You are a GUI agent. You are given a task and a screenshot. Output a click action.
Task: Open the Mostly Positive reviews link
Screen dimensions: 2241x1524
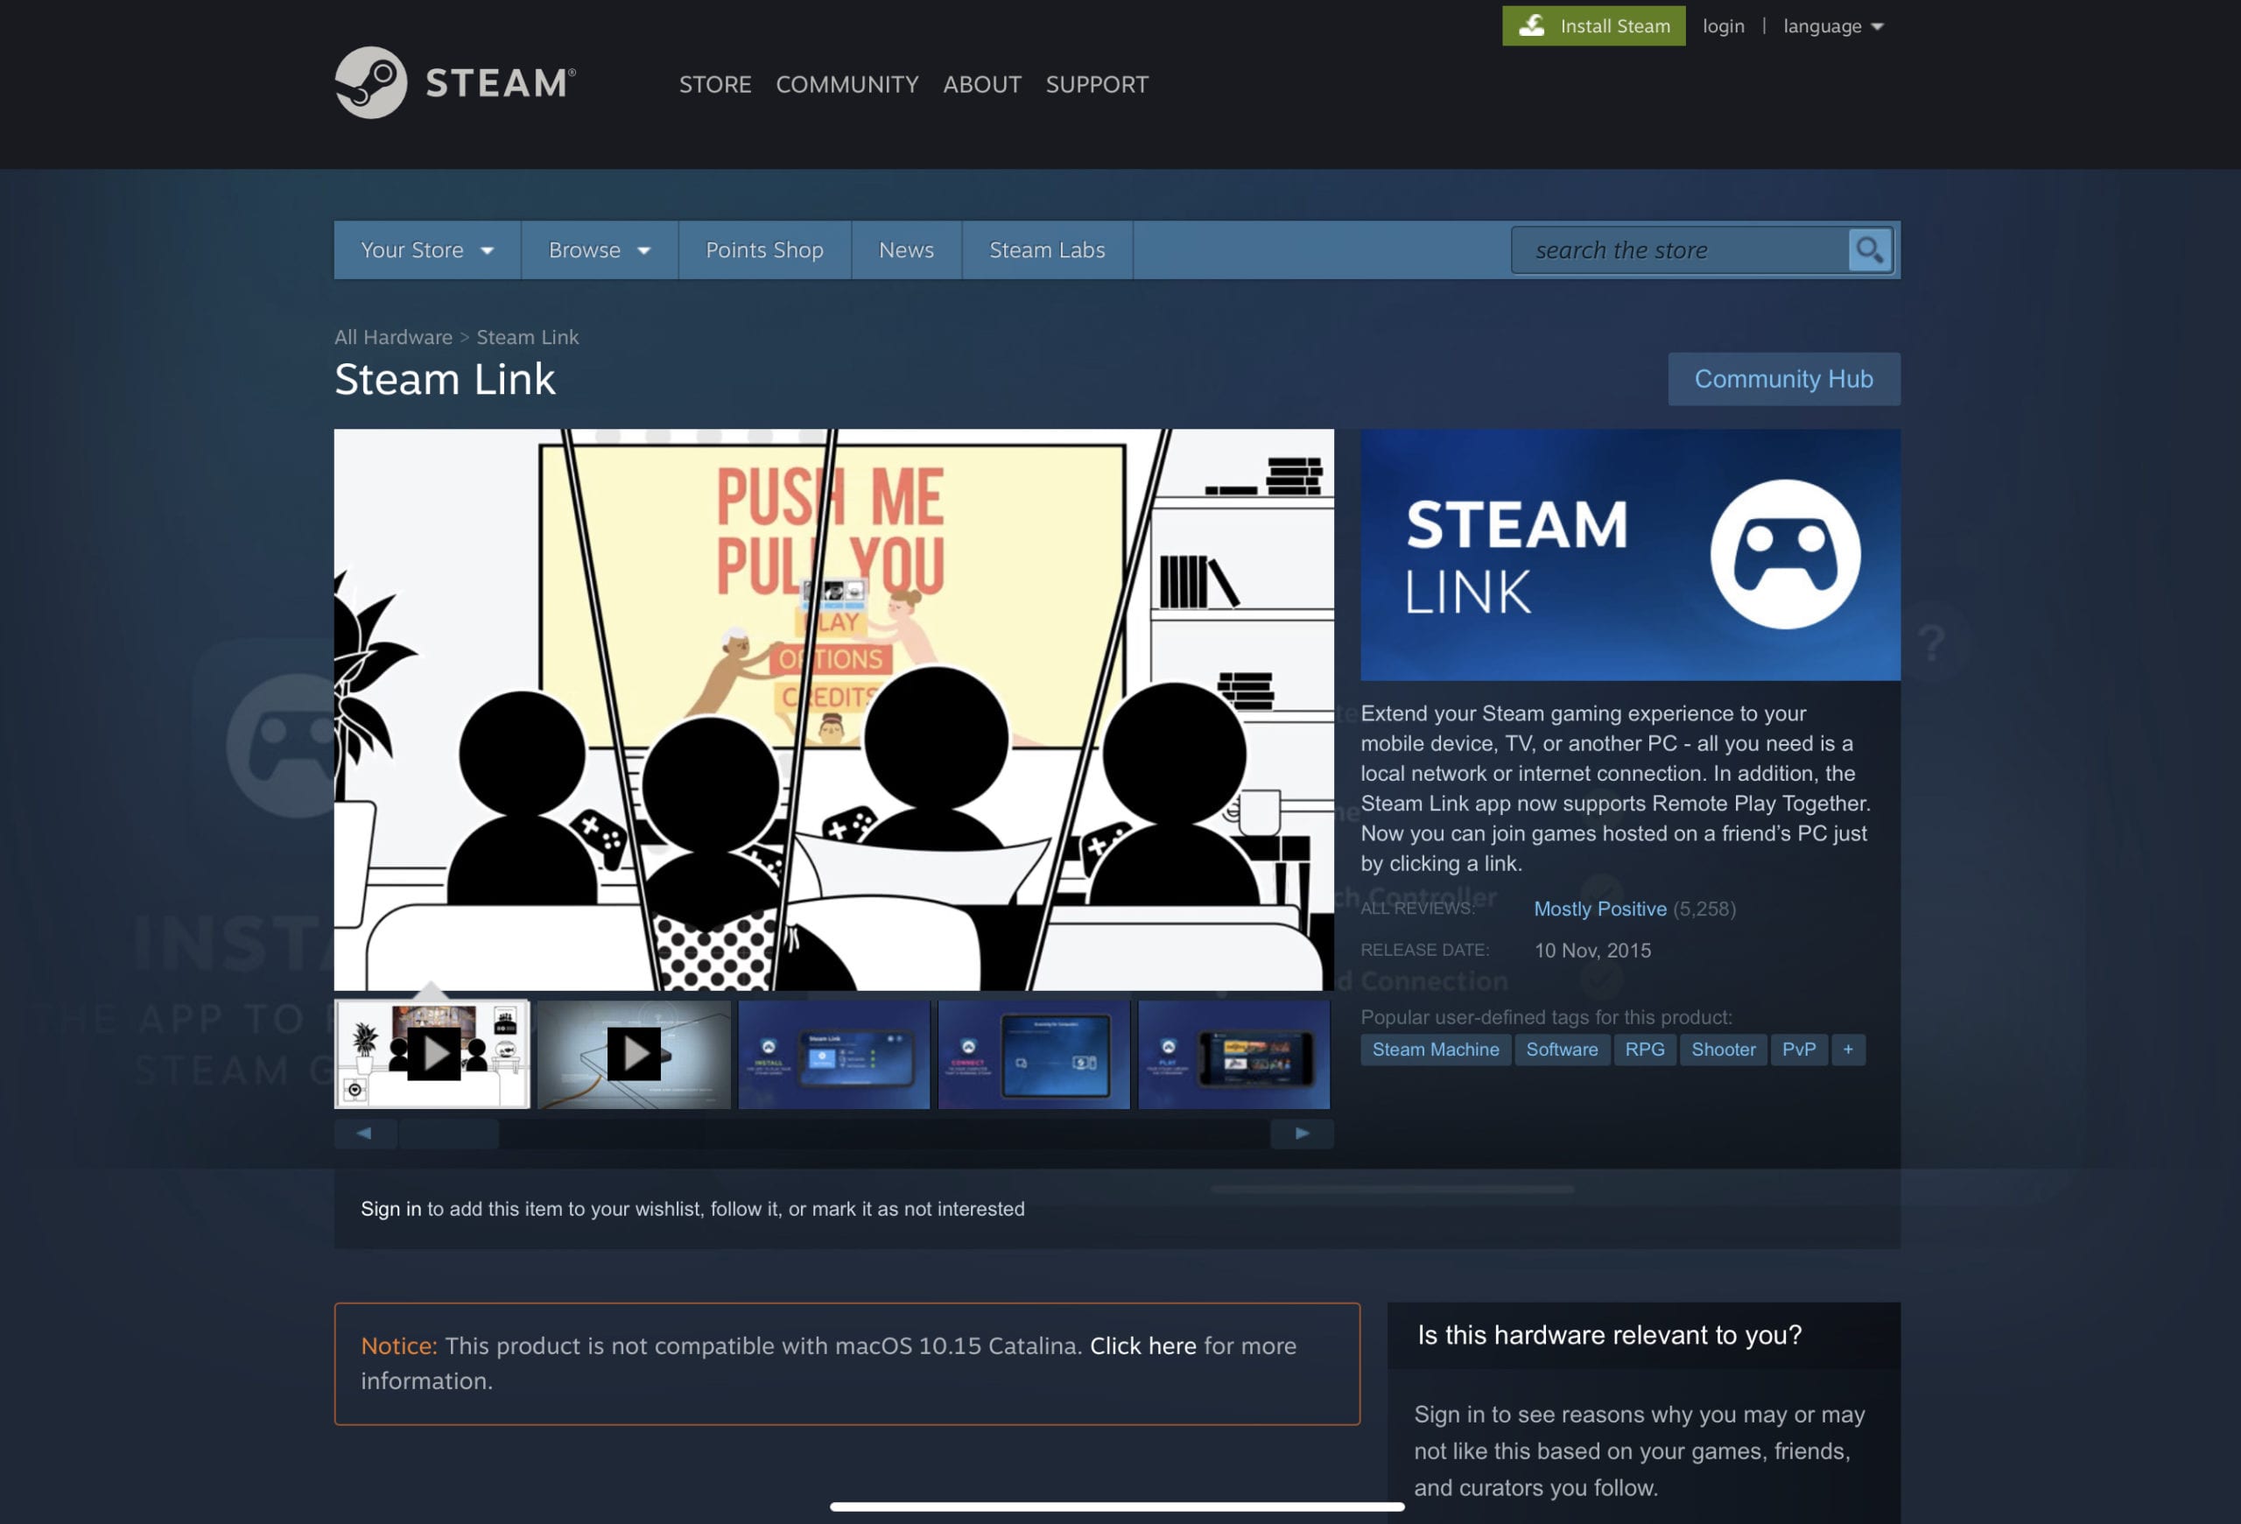[x=1599, y=908]
